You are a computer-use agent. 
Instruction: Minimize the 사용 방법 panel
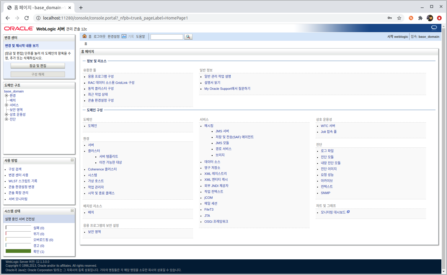72,160
